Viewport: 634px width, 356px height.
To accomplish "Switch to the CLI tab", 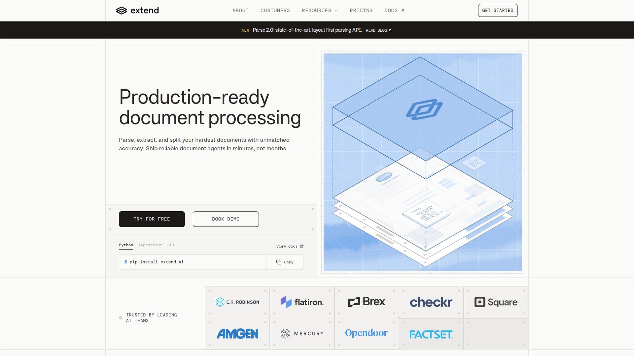I will click(171, 245).
